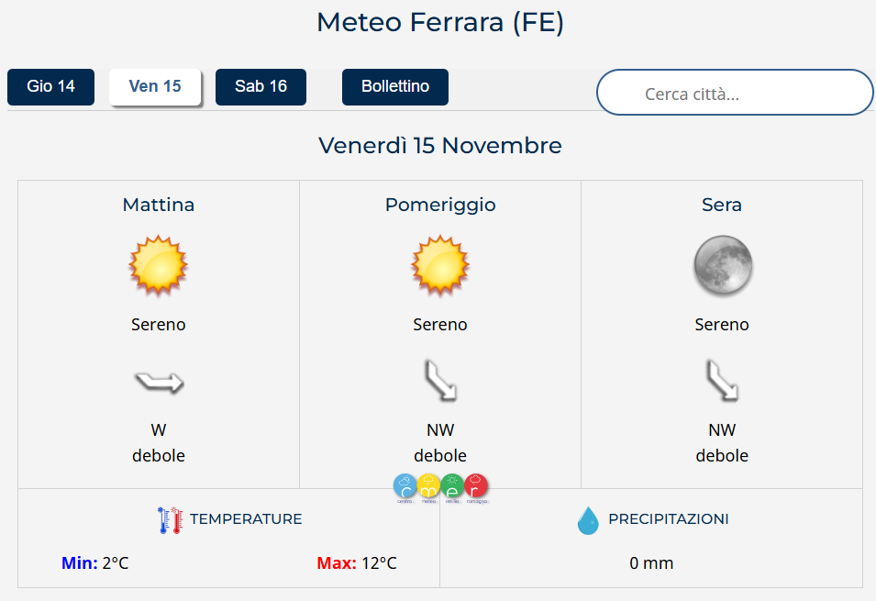The width and height of the screenshot is (876, 601).
Task: Click the Centro Meteo Emilia Romagna logo
Action: [x=440, y=488]
